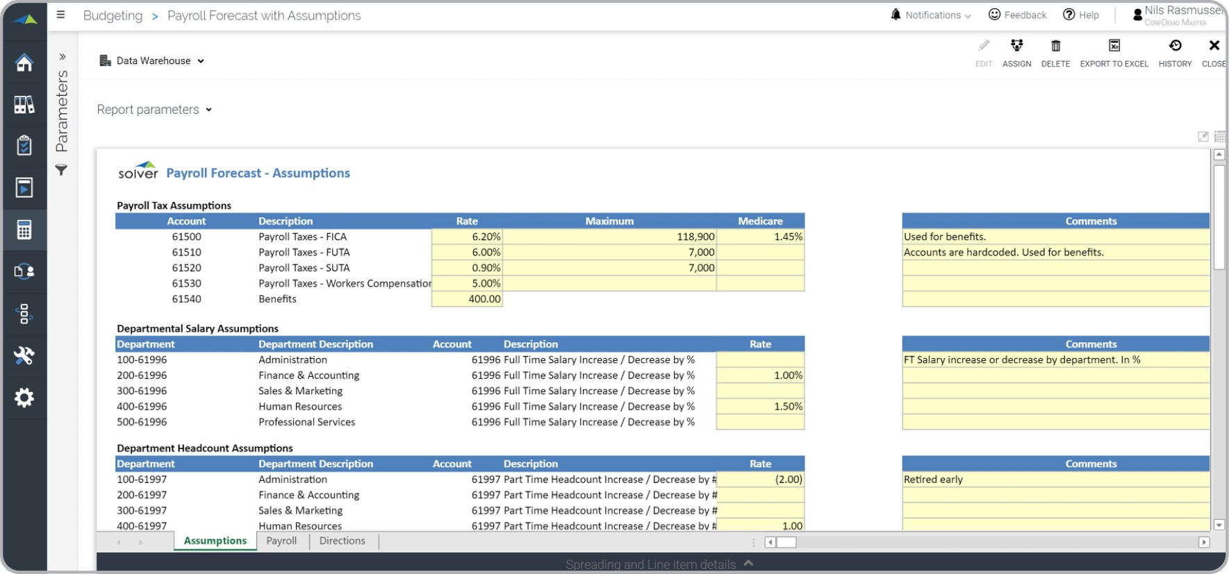Click the filter funnel icon
This screenshot has height=574, width=1229.
[x=61, y=170]
